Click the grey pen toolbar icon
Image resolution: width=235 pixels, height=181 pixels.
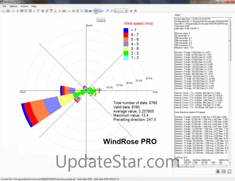[x=34, y=11]
